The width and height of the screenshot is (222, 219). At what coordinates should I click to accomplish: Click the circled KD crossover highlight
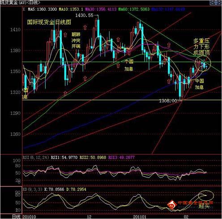[206, 195]
